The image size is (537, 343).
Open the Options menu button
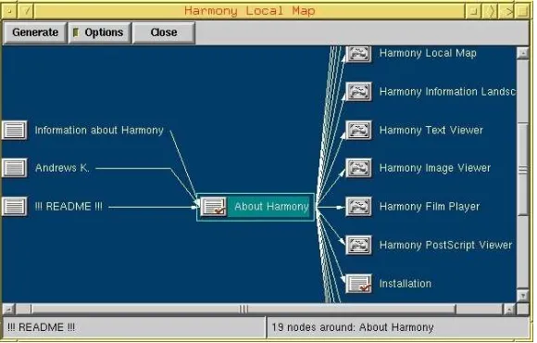tap(99, 32)
